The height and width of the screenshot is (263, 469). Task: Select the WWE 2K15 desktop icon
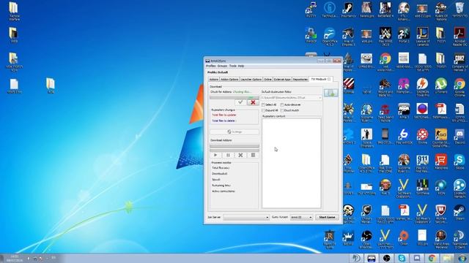pos(385,37)
